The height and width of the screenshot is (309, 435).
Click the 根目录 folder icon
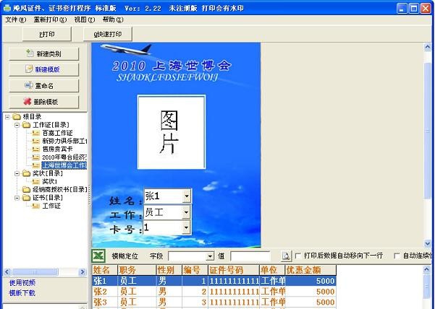(17, 117)
